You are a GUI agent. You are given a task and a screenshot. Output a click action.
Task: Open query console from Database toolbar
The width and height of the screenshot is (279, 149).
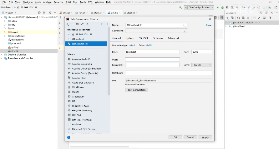point(264,18)
